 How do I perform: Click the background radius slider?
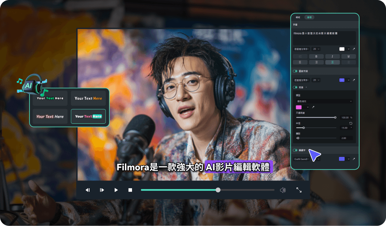[316, 128]
